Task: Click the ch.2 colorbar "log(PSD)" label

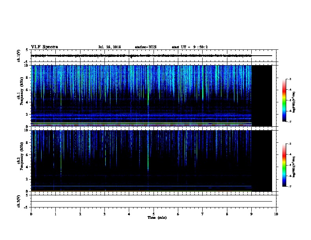Action: point(294,167)
